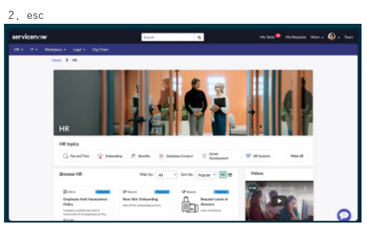Click the Article type icon on first card

[65, 192]
